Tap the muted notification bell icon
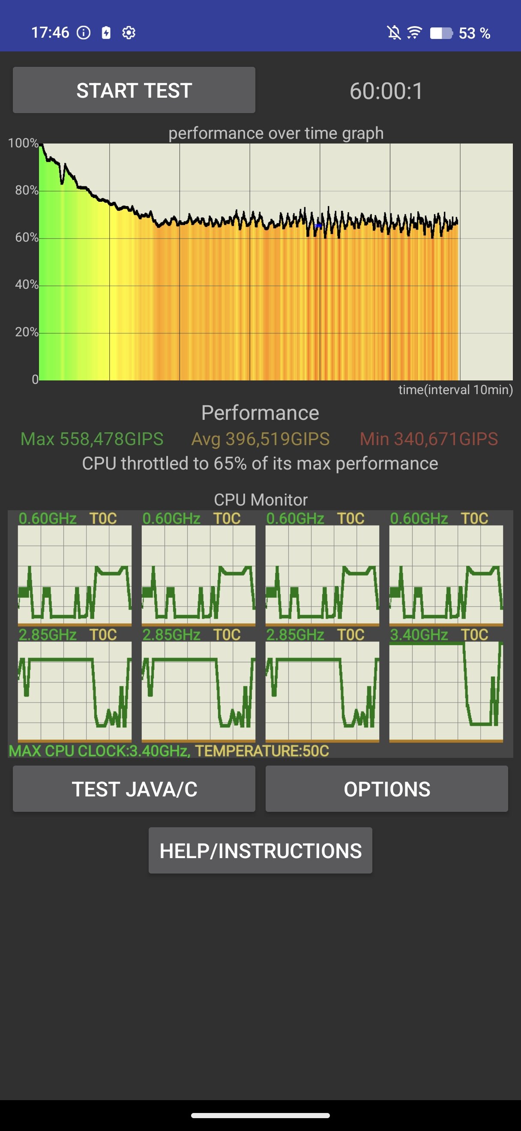 coord(394,33)
